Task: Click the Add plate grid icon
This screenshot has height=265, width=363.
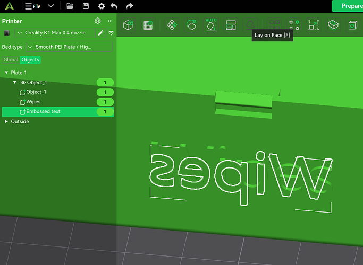Action: (148, 25)
